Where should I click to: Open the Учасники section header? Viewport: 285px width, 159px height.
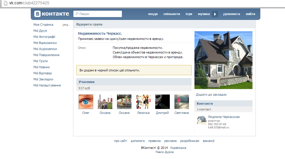(x=134, y=82)
